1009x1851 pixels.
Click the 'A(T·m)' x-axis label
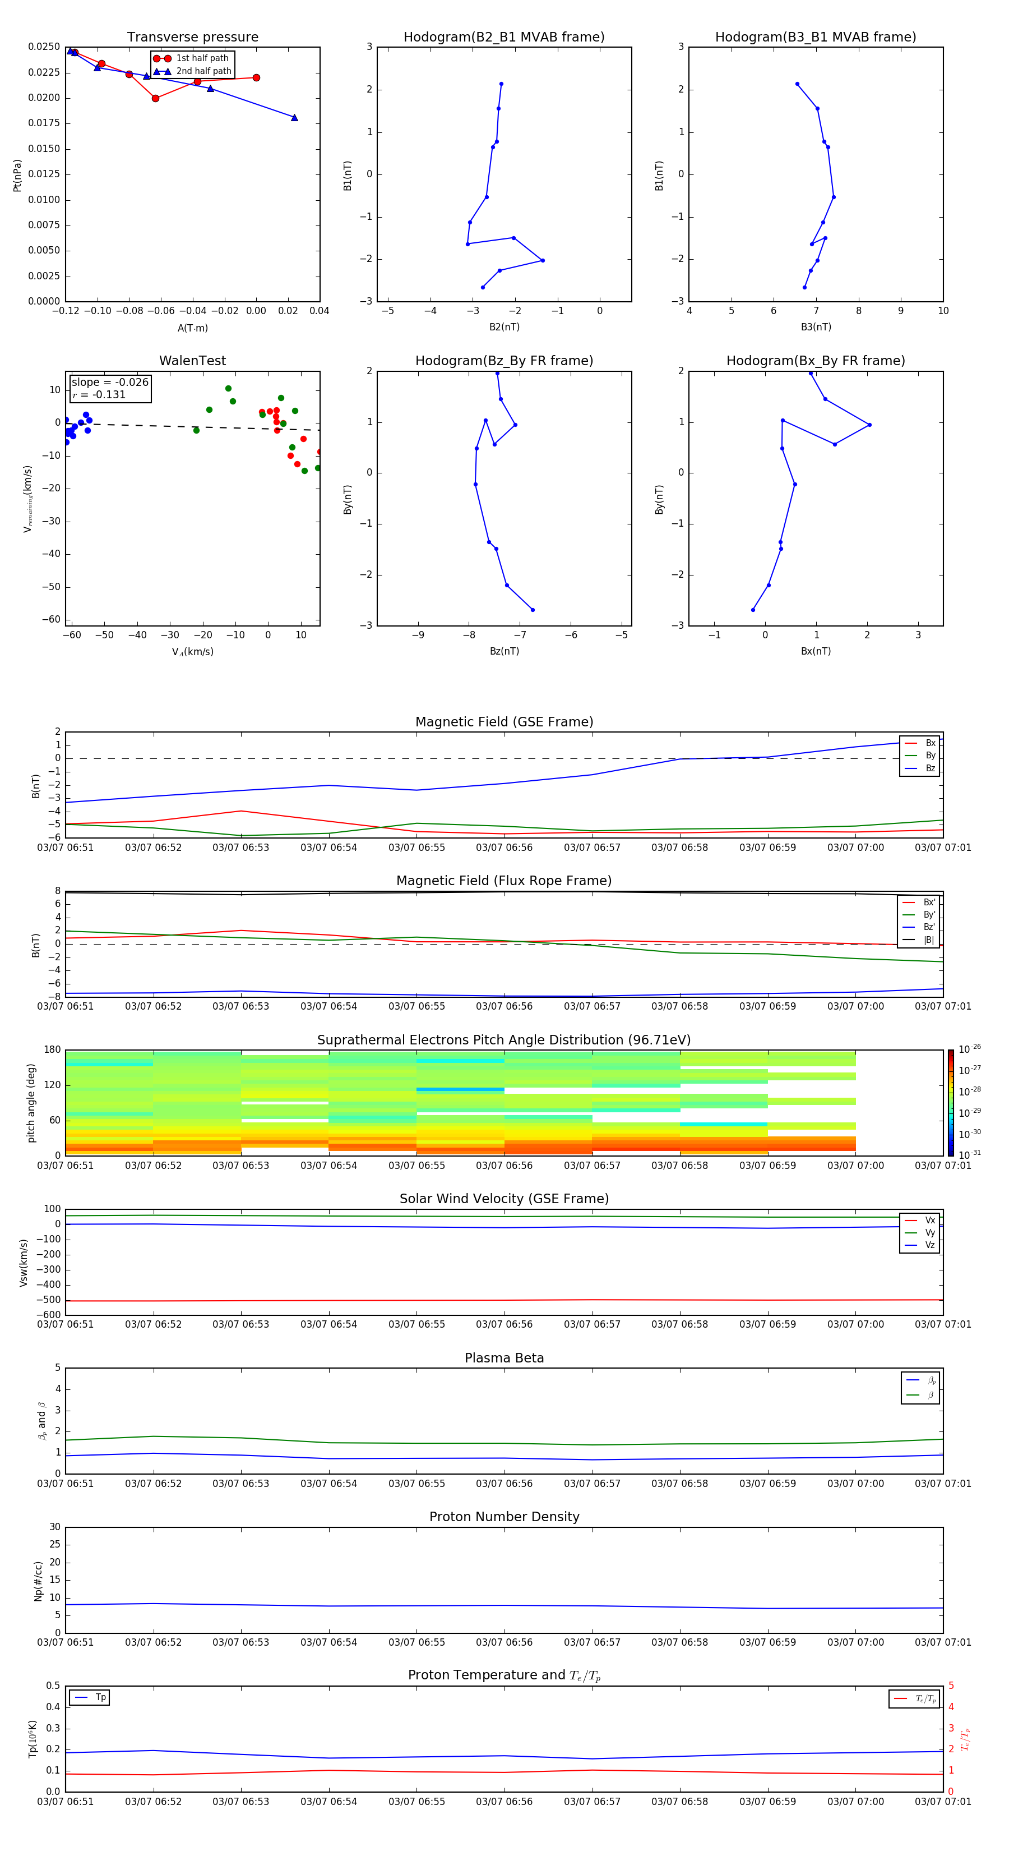click(x=192, y=328)
